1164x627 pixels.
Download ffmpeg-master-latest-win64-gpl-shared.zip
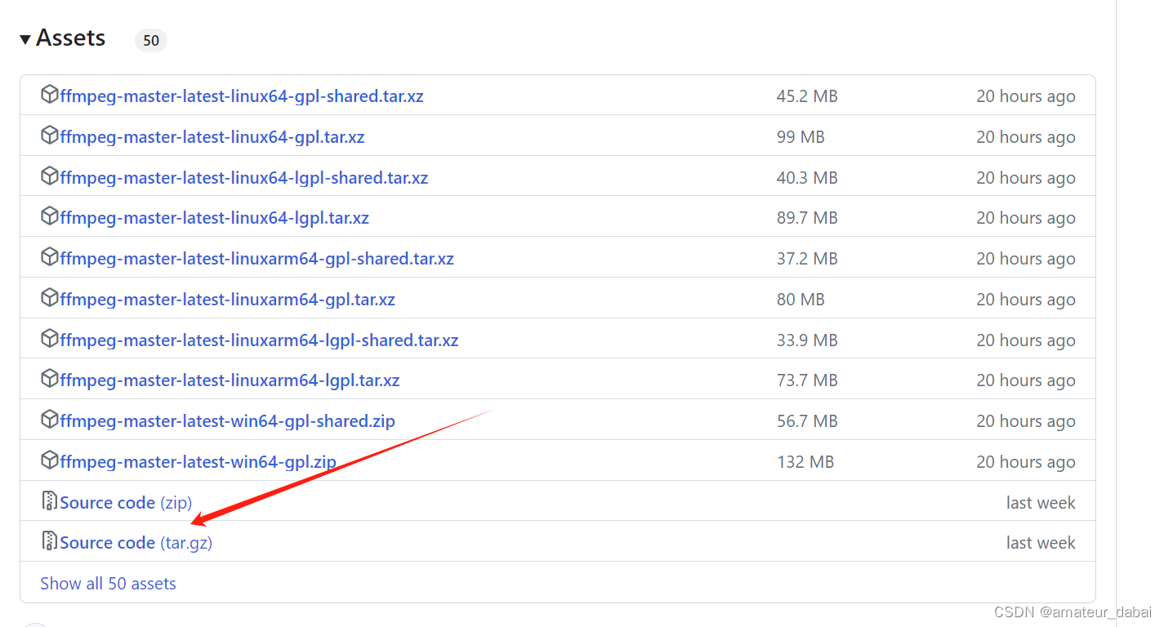(228, 421)
